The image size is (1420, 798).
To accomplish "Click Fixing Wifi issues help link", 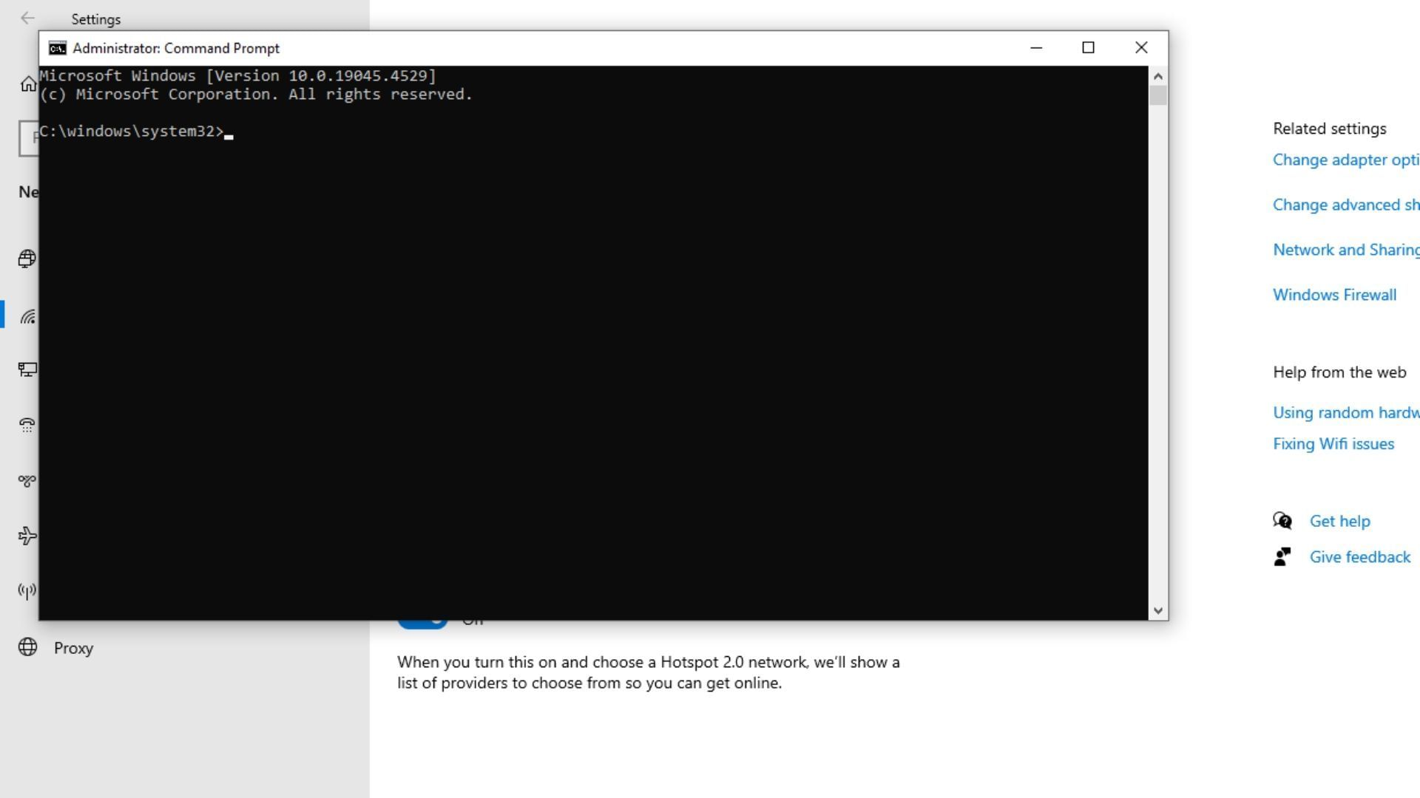I will tap(1333, 444).
